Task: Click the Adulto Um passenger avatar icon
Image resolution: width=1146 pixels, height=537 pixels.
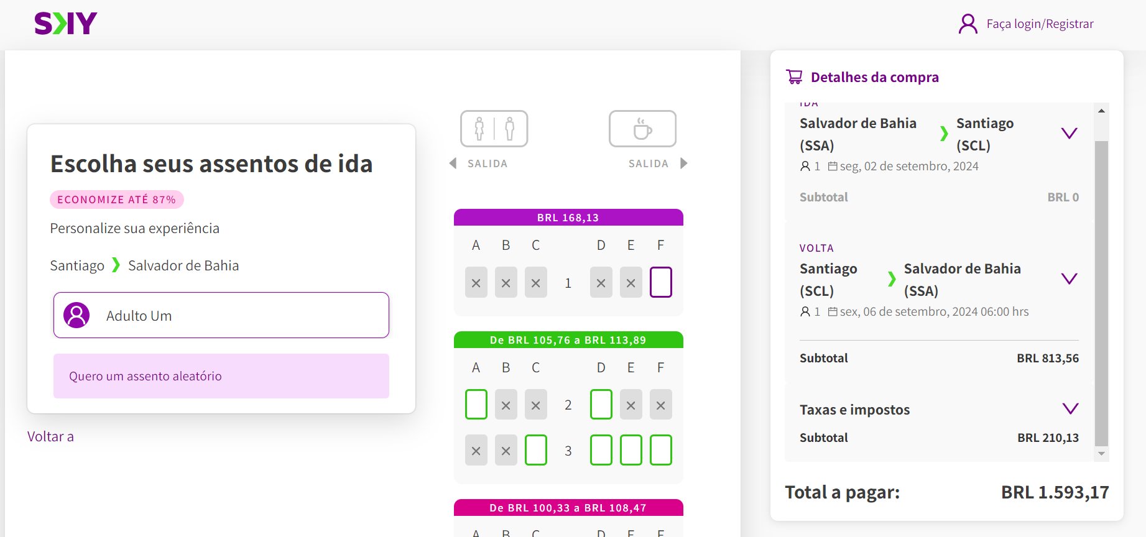Action: point(76,315)
